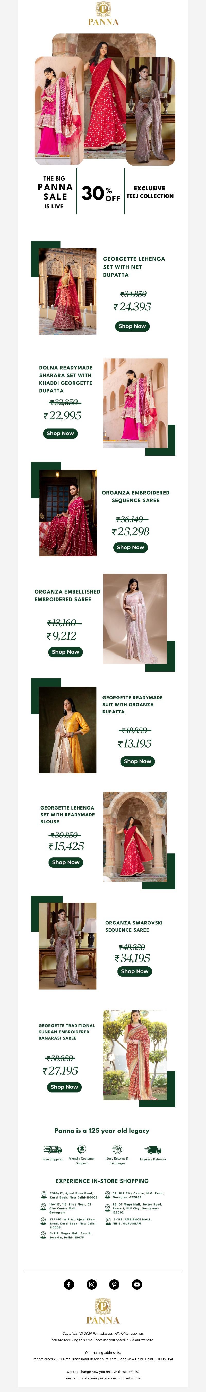Image resolution: width=206 pixels, height=1392 pixels.
Task: Click the unsubscribe link
Action: [x=131, y=1378]
